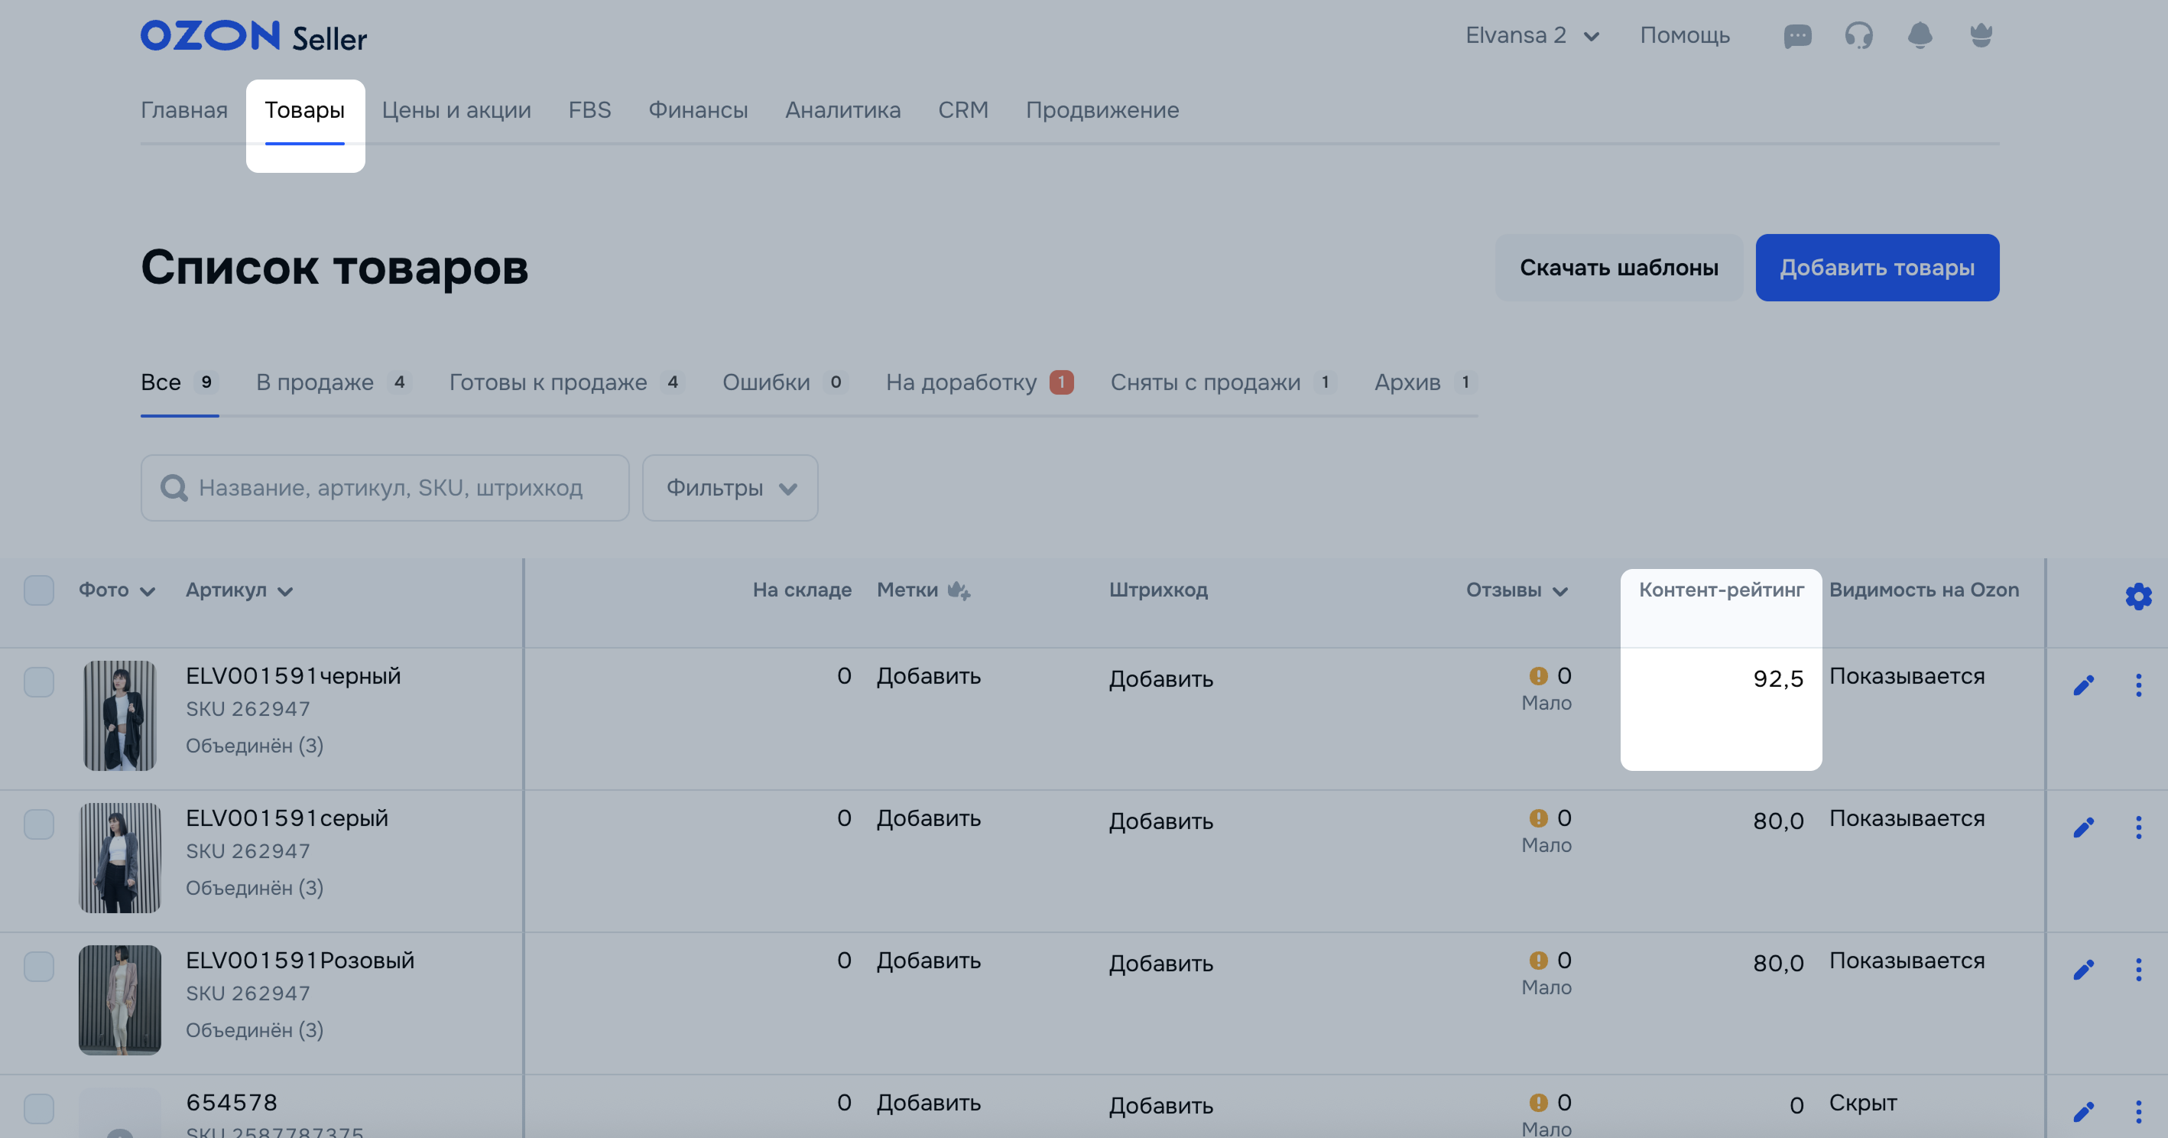Screen dimensions: 2168x1138
Task: Click reviews warning icon for ELV001591серый
Action: [1539, 818]
